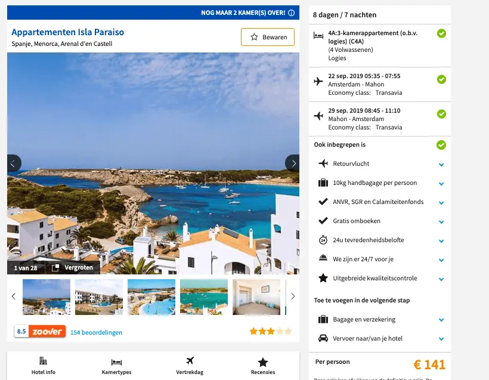Click the Vergroten enlarge icon

55,268
